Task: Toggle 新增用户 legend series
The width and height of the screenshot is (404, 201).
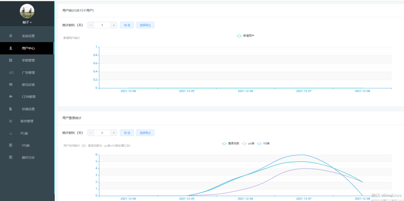Action: pyautogui.click(x=245, y=36)
